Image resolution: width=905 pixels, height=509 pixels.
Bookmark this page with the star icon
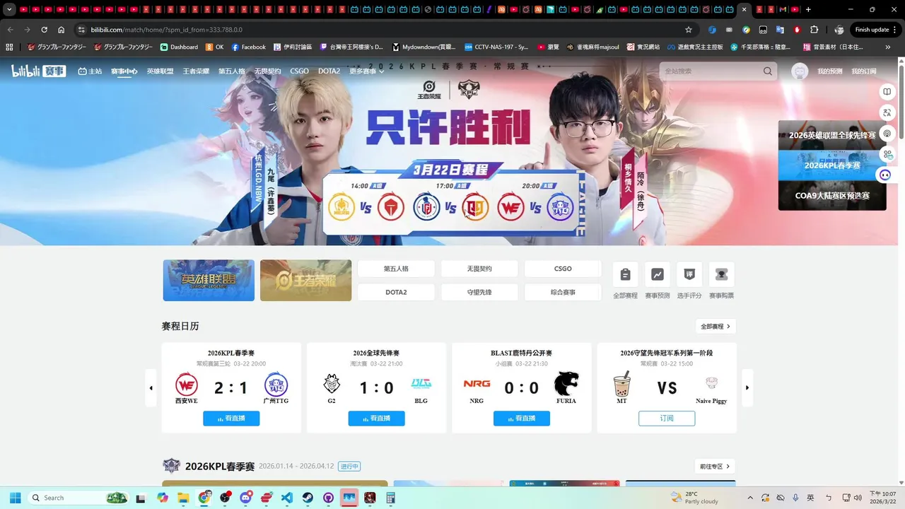689,30
